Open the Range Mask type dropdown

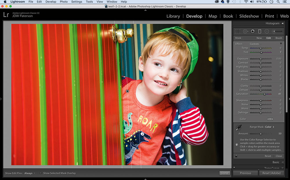click(x=270, y=127)
